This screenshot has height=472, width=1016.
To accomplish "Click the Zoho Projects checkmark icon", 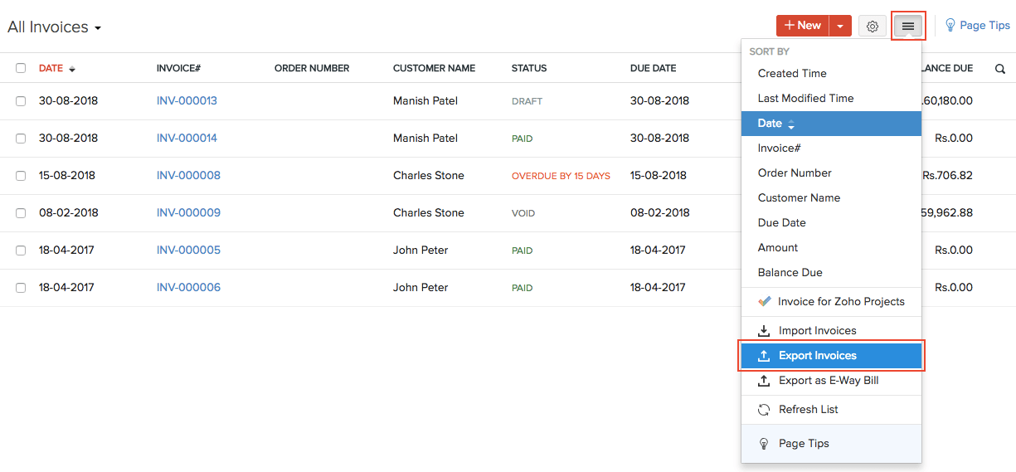I will pyautogui.click(x=764, y=302).
